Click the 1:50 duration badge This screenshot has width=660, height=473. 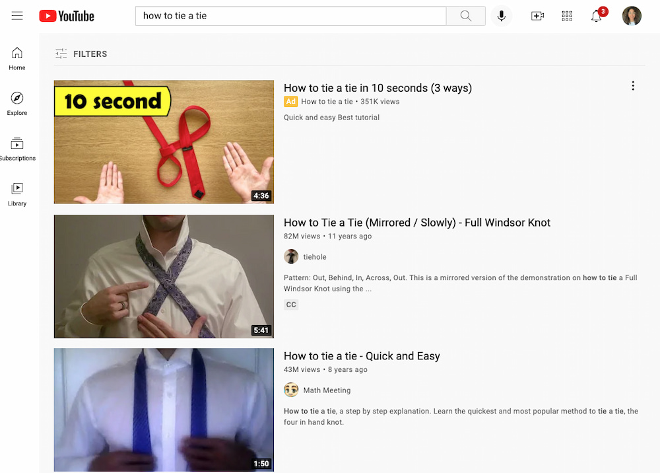pos(261,464)
